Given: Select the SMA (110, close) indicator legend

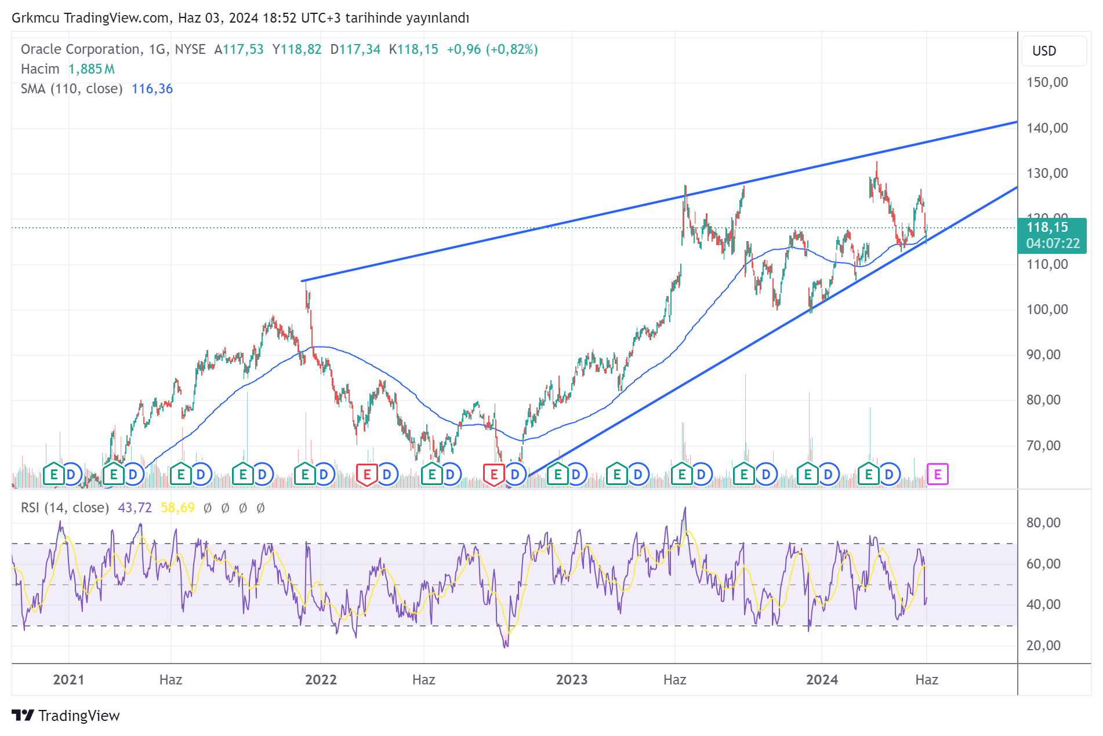Looking at the screenshot, I should point(71,89).
